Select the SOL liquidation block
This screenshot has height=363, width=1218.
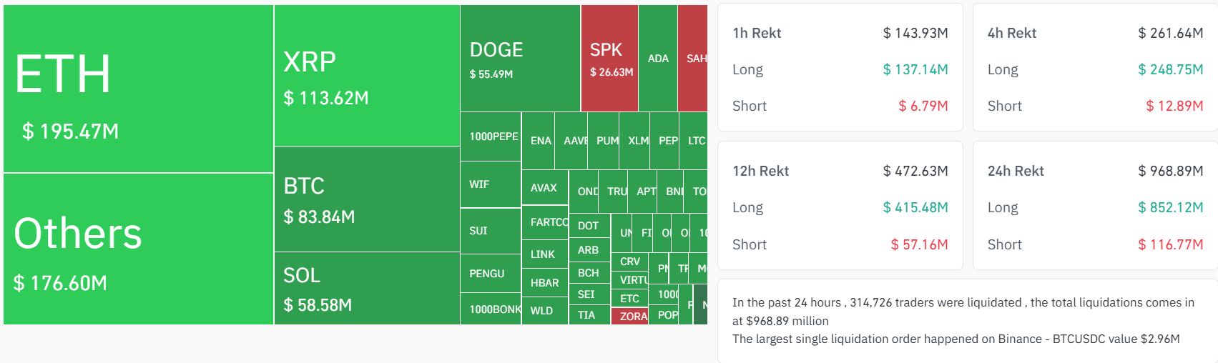click(x=367, y=289)
